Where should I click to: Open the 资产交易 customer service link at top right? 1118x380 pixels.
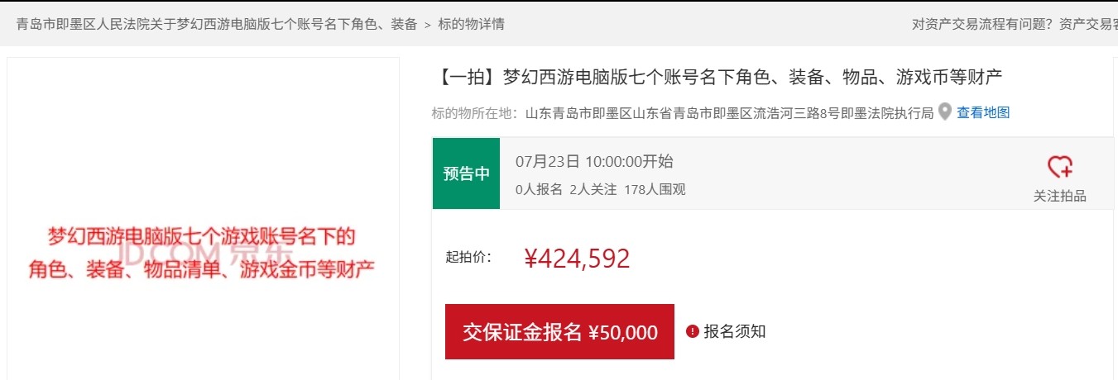(x=1088, y=24)
